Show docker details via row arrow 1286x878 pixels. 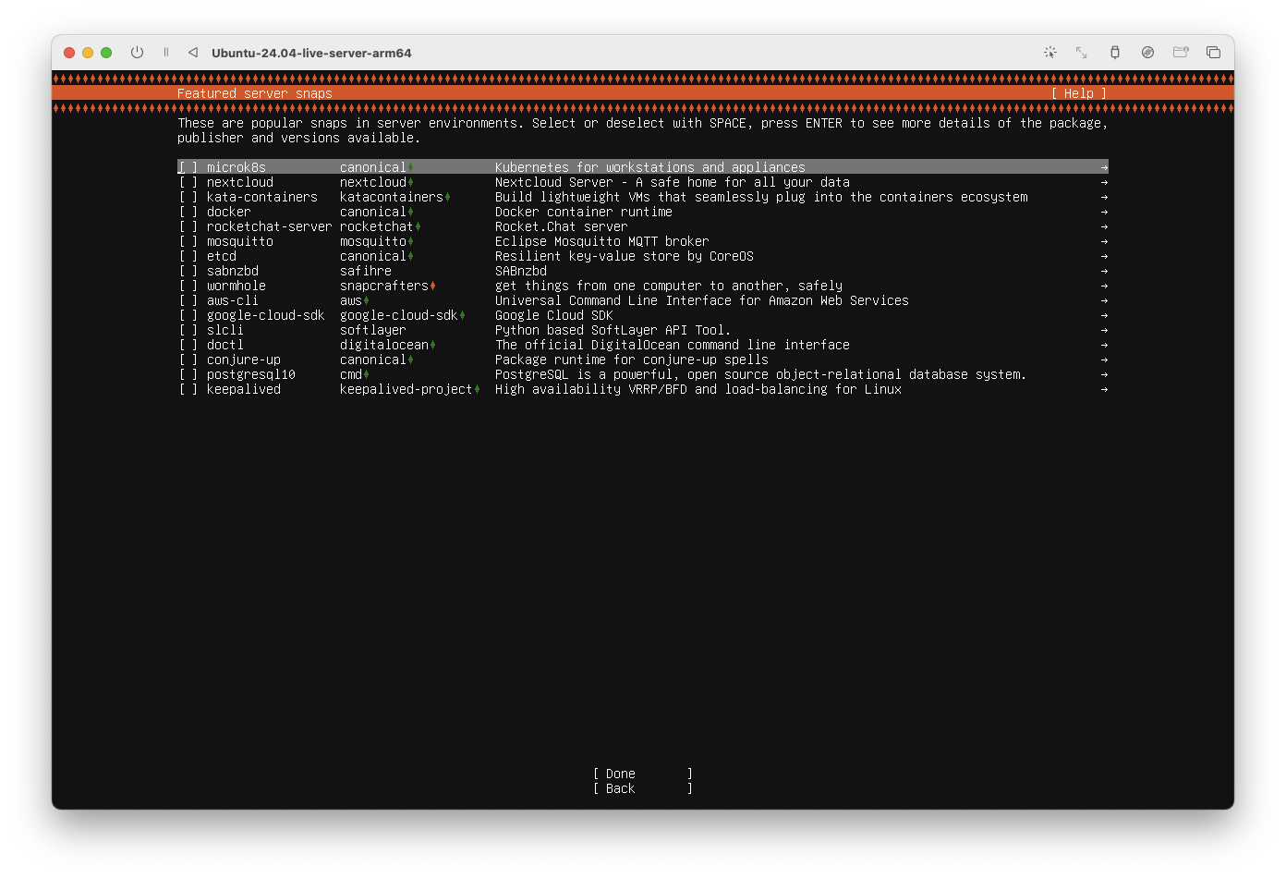(x=1104, y=212)
